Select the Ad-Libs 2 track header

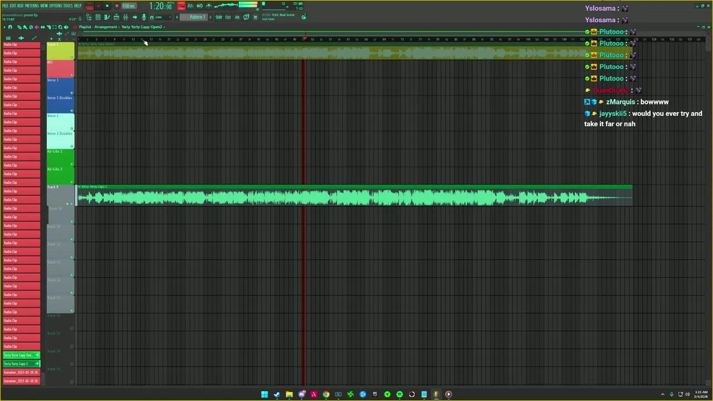[x=60, y=175]
